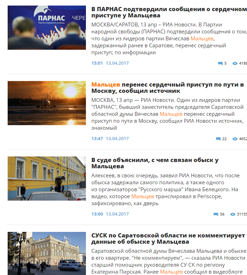Open headline 'Мальцев перенес сердечный приступ по пути'

click(x=167, y=88)
